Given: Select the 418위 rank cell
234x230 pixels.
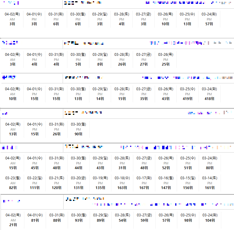Looking at the screenshot, I should click(209, 99).
